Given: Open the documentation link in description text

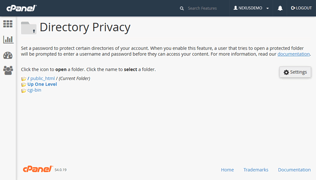Looking at the screenshot, I should click(x=293, y=54).
